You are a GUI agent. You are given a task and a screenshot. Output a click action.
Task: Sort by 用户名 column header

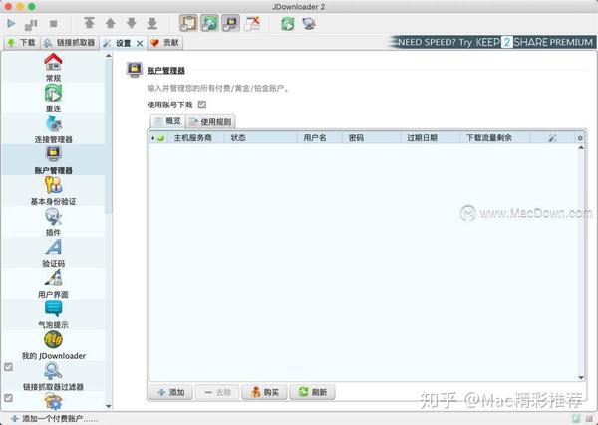320,138
